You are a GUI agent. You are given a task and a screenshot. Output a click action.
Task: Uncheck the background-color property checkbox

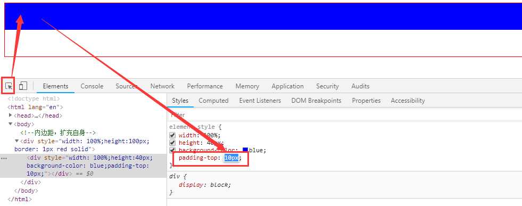click(172, 150)
